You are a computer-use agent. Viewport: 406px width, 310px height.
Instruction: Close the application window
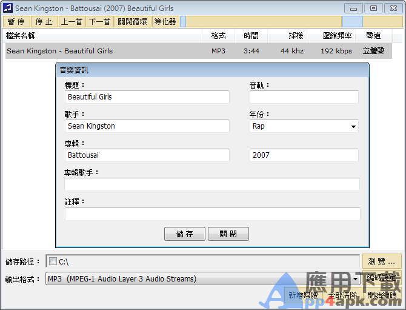tap(393, 8)
